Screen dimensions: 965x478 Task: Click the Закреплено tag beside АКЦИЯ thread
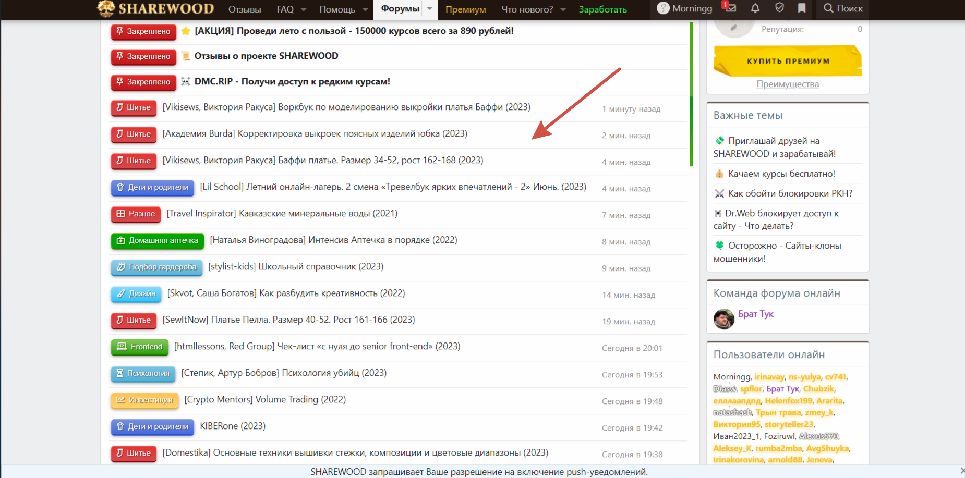pos(143,31)
